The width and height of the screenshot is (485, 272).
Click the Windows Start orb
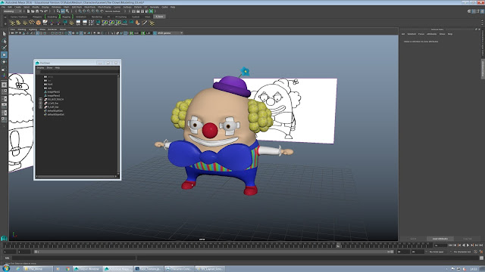(x=5, y=268)
